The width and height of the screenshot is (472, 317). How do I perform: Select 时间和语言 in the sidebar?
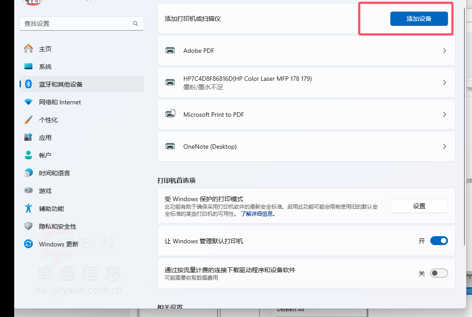(x=54, y=173)
